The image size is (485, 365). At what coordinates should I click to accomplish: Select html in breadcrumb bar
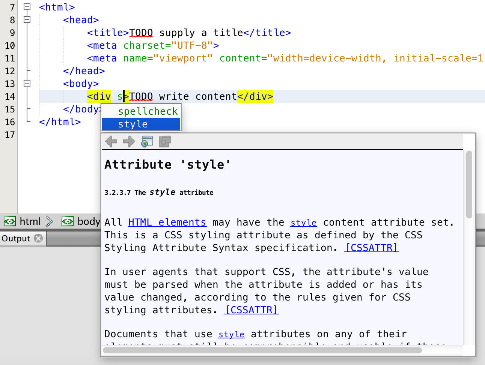tap(30, 221)
